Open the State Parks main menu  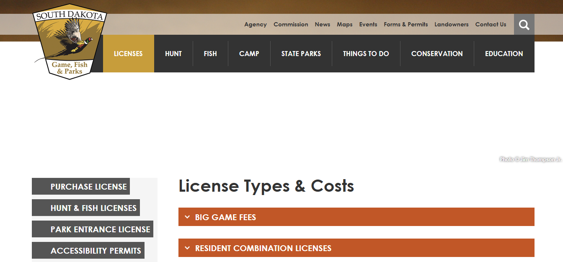pos(301,54)
